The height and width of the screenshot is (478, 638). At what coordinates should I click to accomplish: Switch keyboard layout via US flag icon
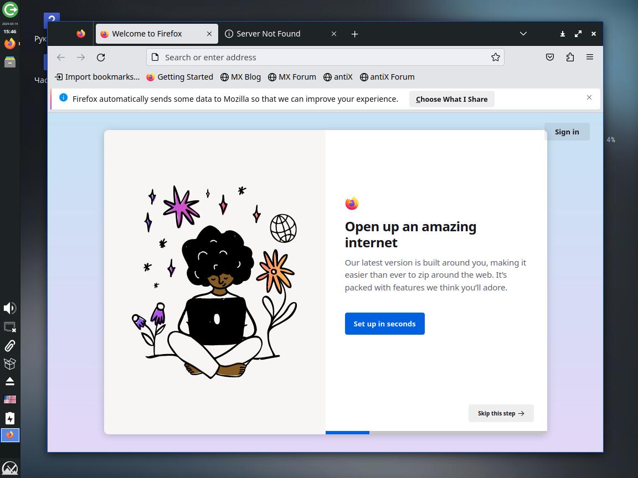(x=10, y=399)
